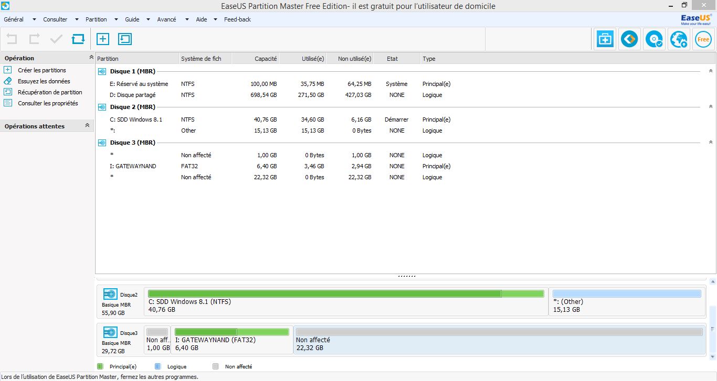Sort by the Type column header
This screenshot has height=381, width=717.
(x=568, y=59)
